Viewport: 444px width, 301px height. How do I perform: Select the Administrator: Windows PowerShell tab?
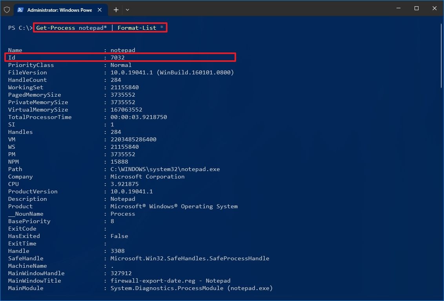pos(59,10)
